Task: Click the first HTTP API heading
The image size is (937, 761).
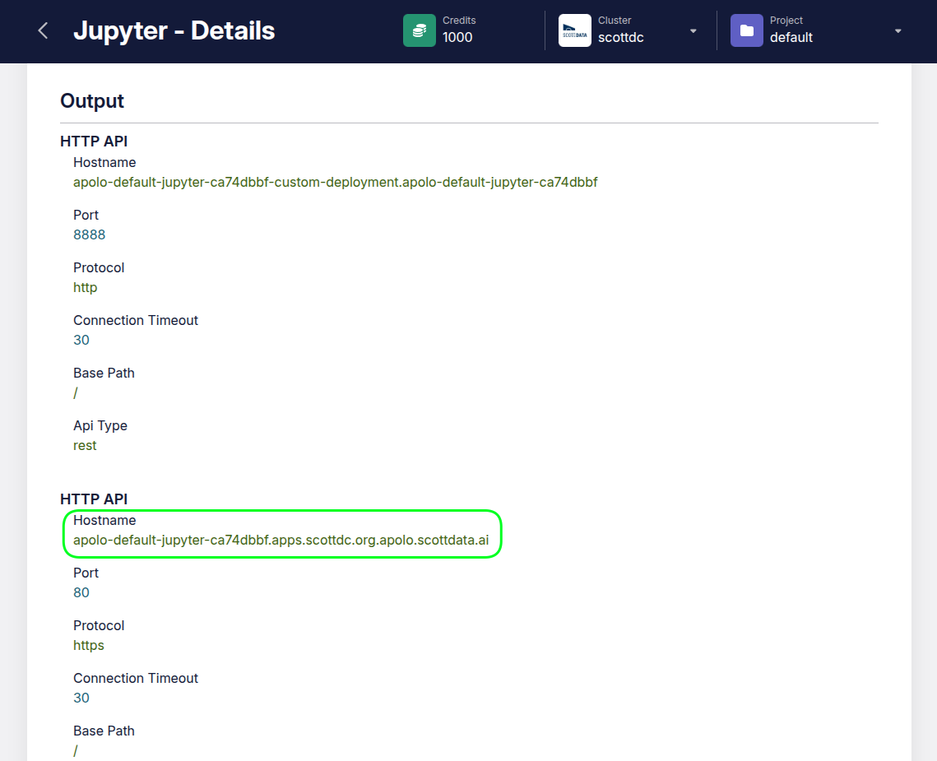Action: 94,142
